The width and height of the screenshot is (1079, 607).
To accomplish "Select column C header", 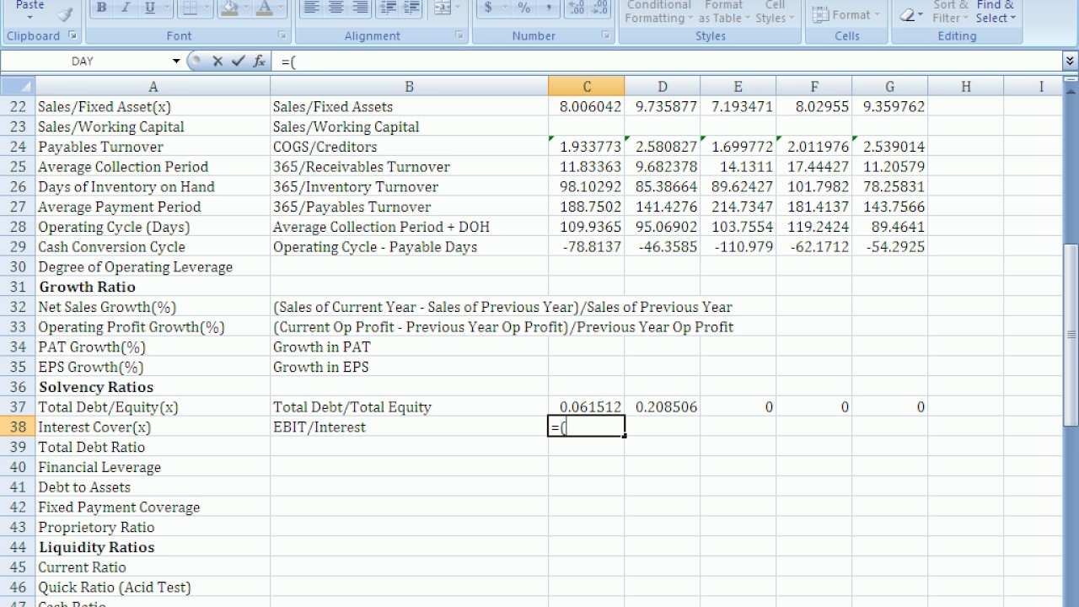I will point(587,86).
